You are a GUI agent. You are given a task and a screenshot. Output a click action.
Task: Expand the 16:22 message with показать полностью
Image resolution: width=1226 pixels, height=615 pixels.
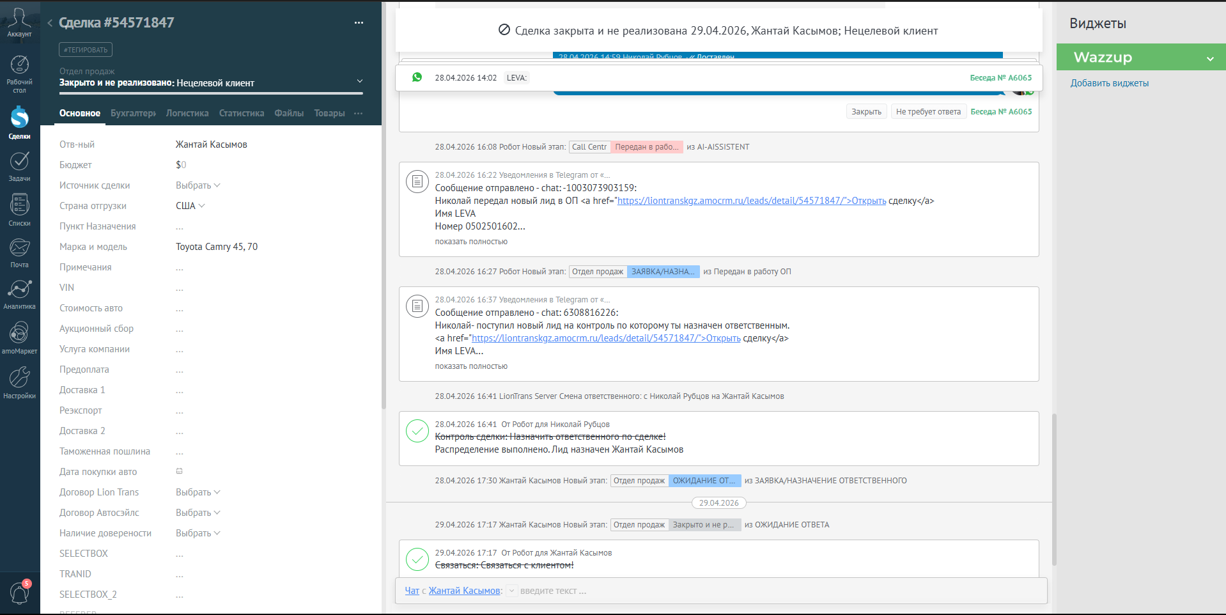(x=471, y=242)
